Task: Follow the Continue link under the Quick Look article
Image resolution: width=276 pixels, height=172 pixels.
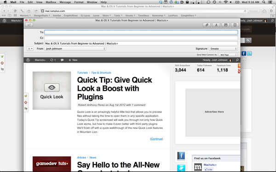Action: [156, 139]
